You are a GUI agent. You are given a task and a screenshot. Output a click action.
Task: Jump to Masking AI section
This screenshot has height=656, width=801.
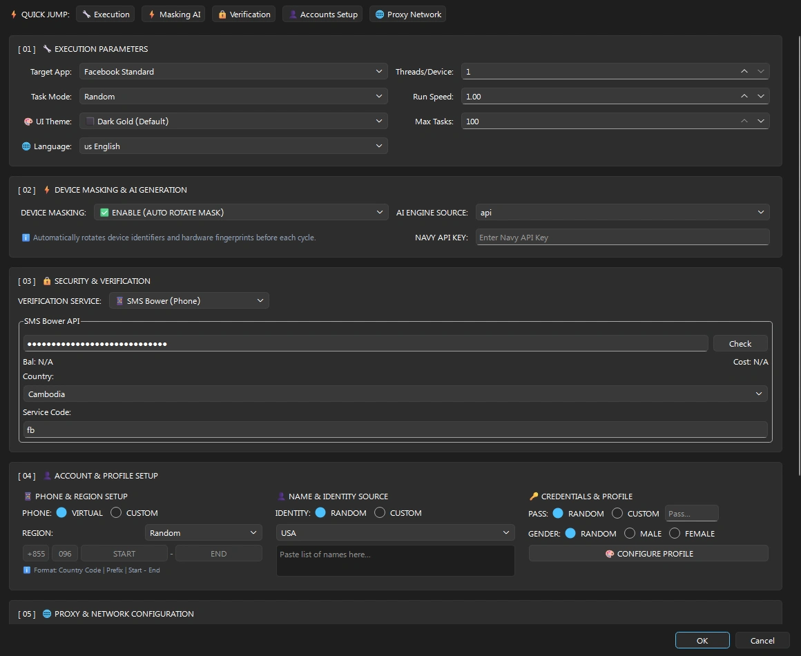click(174, 15)
